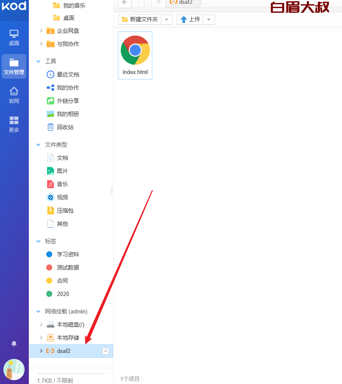Filter by 视频 video type

62,198
